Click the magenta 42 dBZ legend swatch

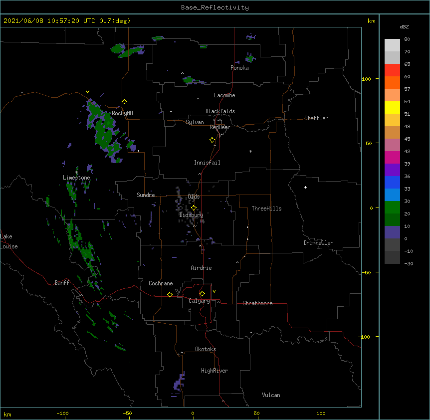click(392, 157)
